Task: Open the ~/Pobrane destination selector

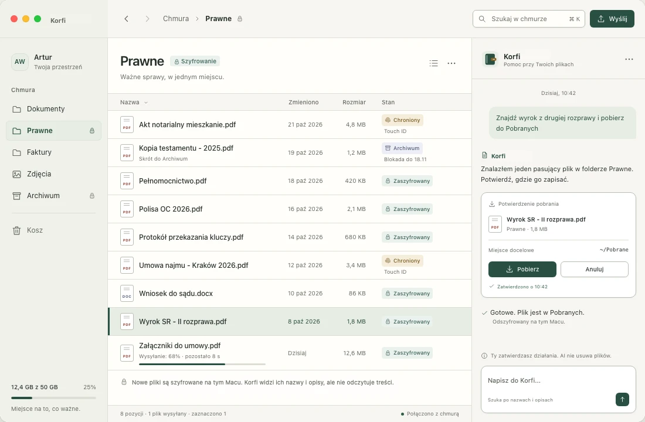Action: 614,250
